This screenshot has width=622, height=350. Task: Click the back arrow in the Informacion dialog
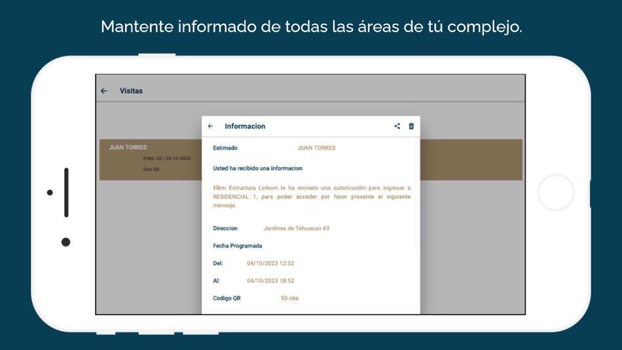tap(210, 126)
